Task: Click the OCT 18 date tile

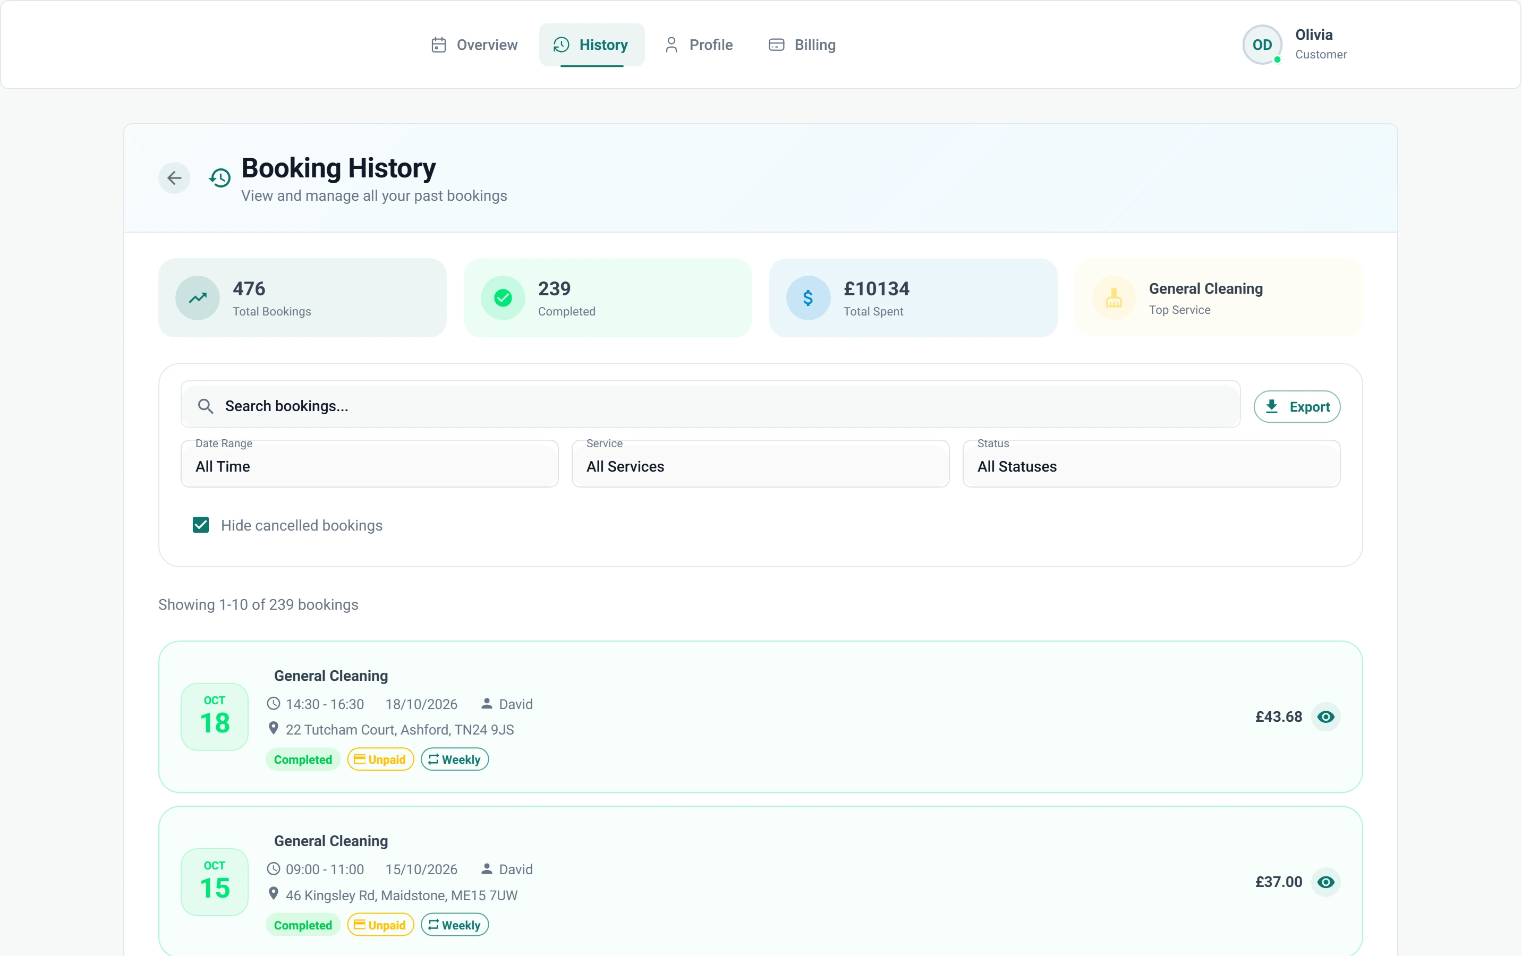Action: [215, 717]
